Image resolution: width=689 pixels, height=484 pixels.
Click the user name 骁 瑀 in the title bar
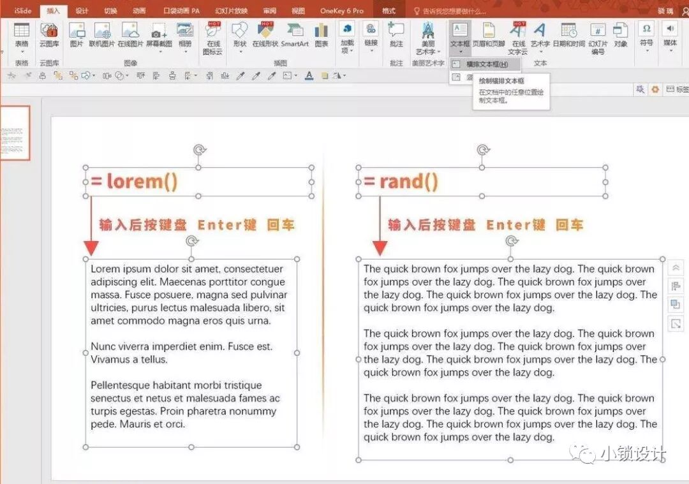point(665,11)
